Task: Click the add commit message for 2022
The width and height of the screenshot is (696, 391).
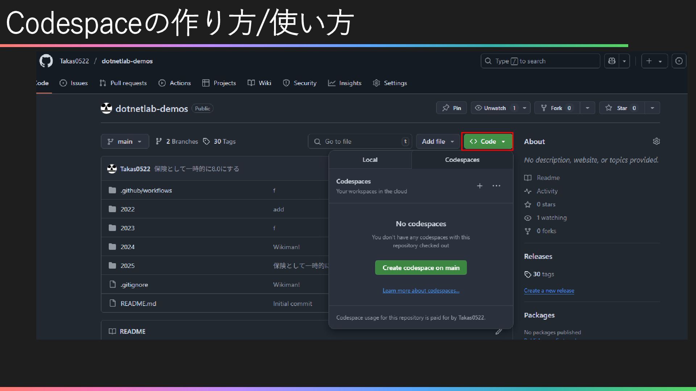Action: point(278,209)
